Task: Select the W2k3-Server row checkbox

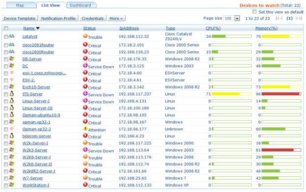Action: 6,150
